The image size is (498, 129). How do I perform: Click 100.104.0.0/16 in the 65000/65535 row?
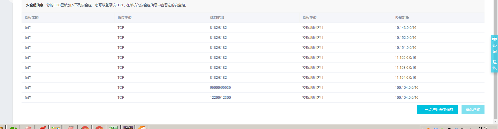point(407,88)
